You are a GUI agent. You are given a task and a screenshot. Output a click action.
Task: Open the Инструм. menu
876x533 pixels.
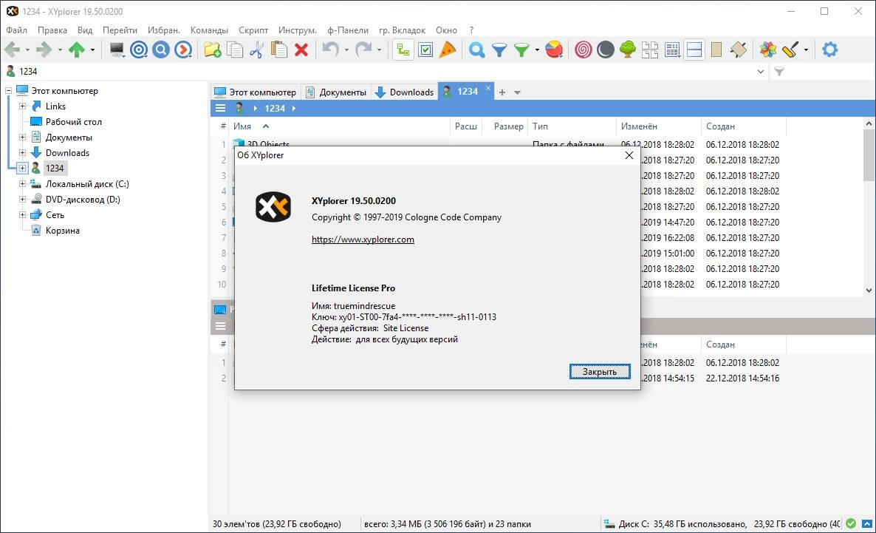click(297, 30)
